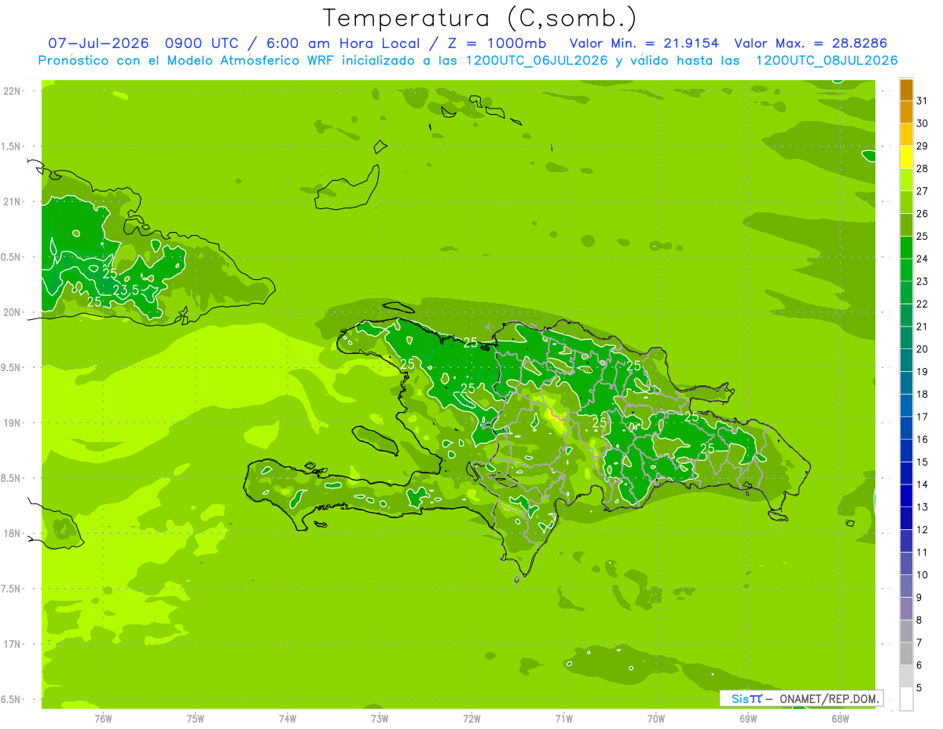The image size is (943, 729).
Task: Click the 22N latitude axis label
Action: click(x=13, y=91)
